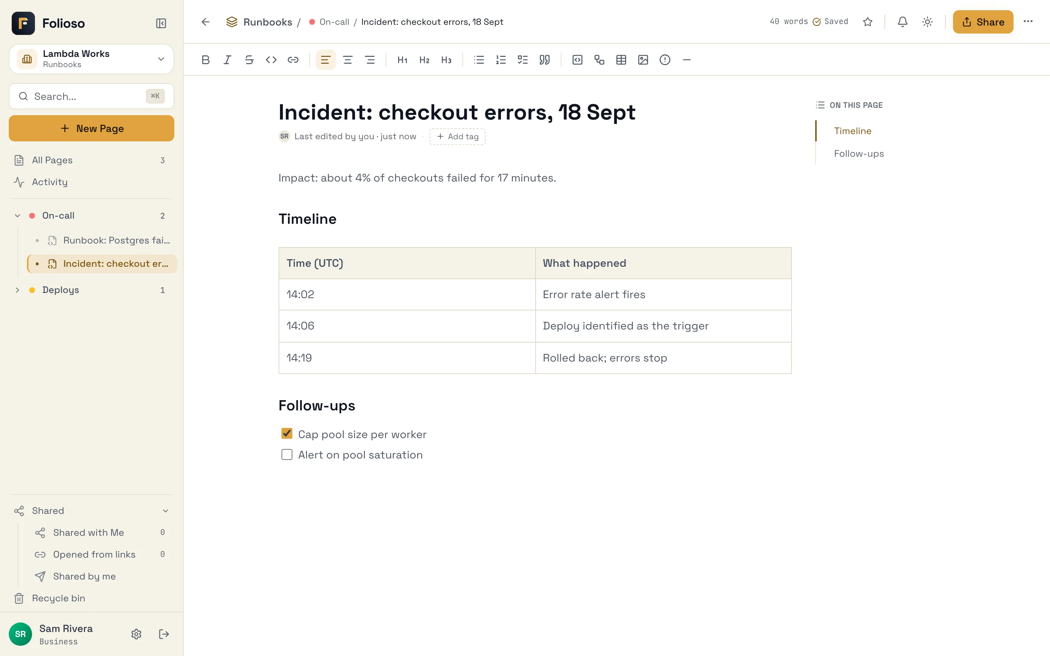The width and height of the screenshot is (1050, 656).
Task: Open the more options menu
Action: point(1028,22)
